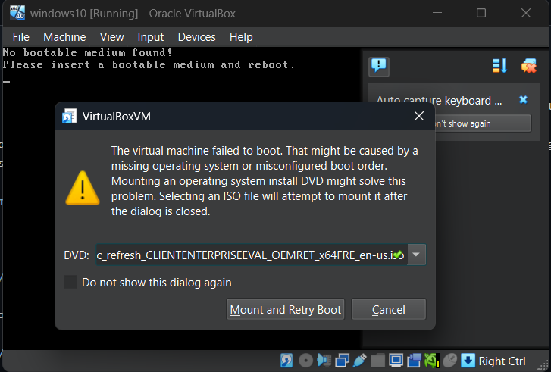Maximize the VirtualBox window
The width and height of the screenshot is (551, 372).
tap(481, 13)
